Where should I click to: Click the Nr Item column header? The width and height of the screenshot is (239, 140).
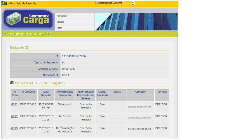[15, 95]
